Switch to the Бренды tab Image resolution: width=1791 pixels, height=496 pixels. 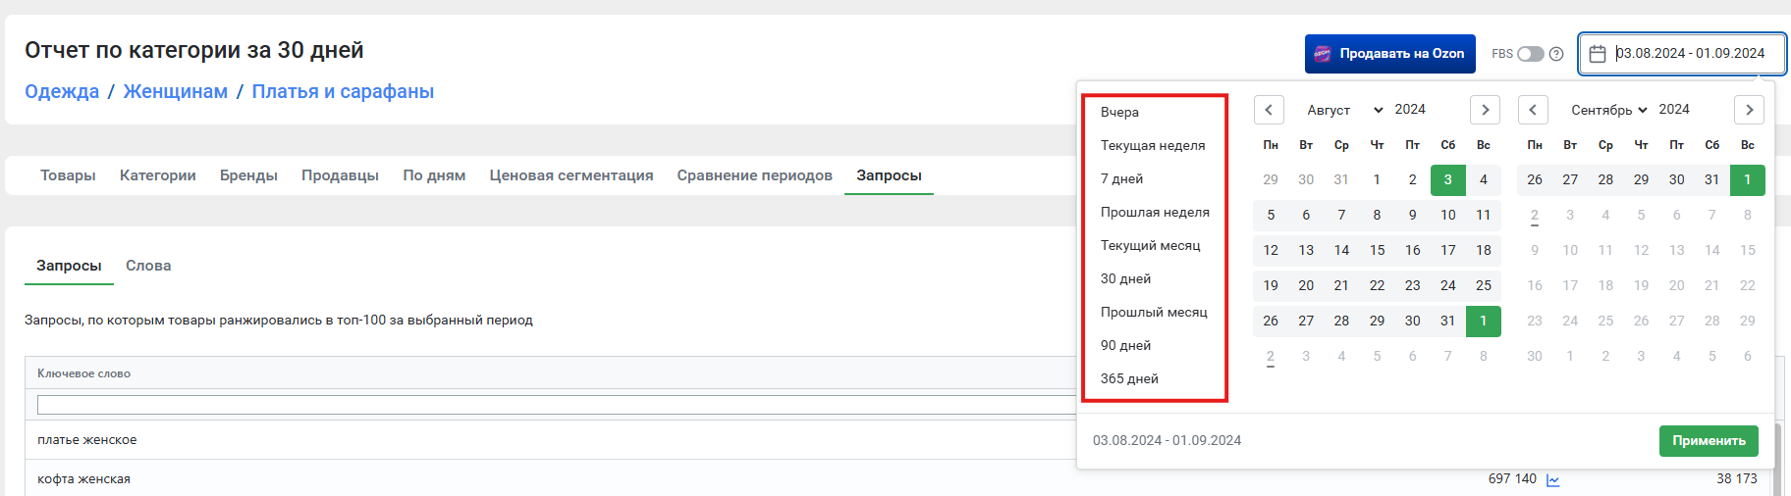pos(248,175)
